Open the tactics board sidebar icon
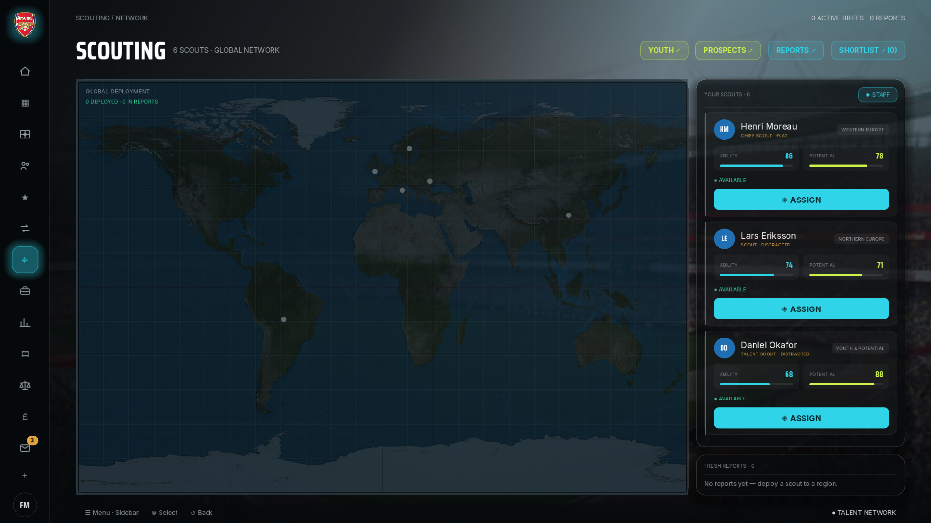The image size is (931, 523). pos(25,134)
